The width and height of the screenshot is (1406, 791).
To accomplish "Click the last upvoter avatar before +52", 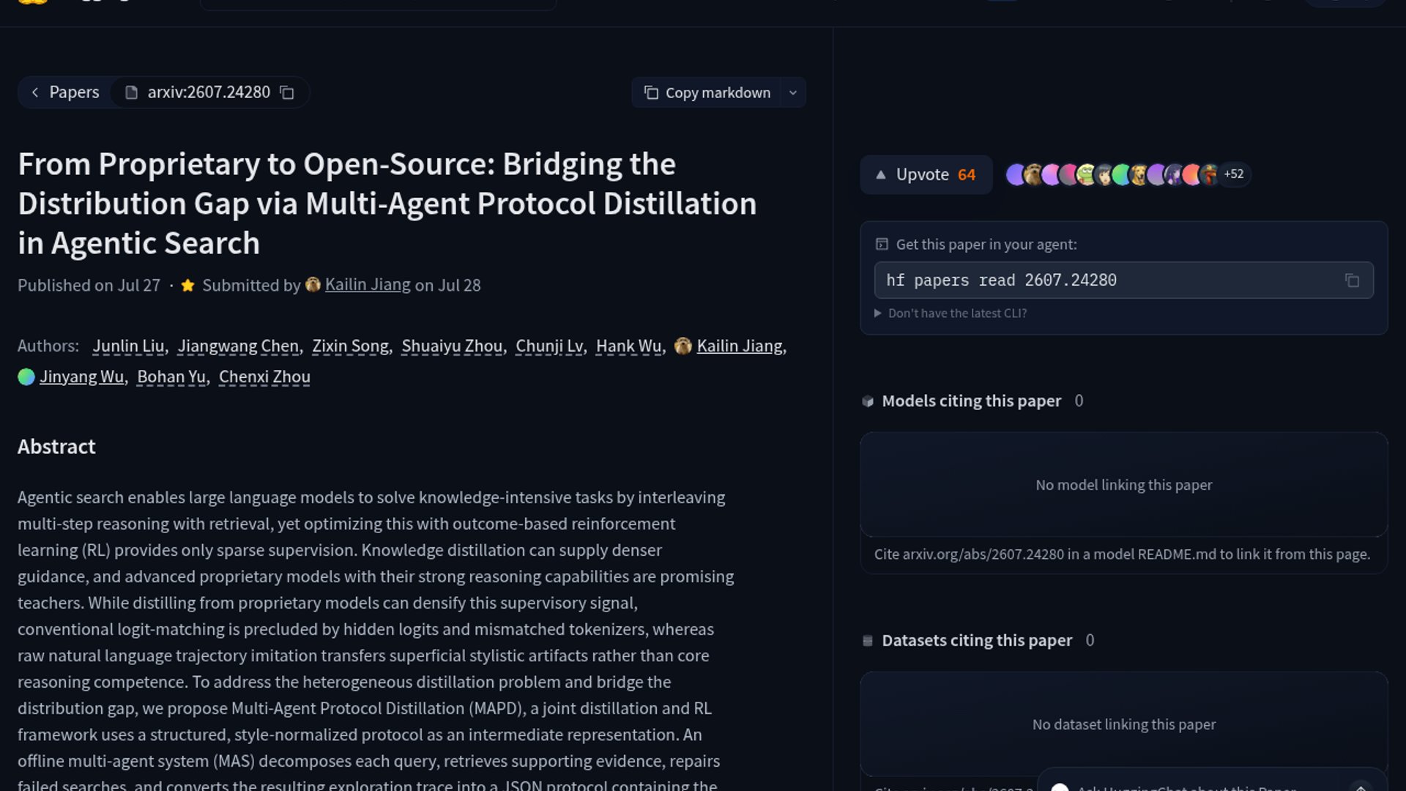I will point(1209,174).
